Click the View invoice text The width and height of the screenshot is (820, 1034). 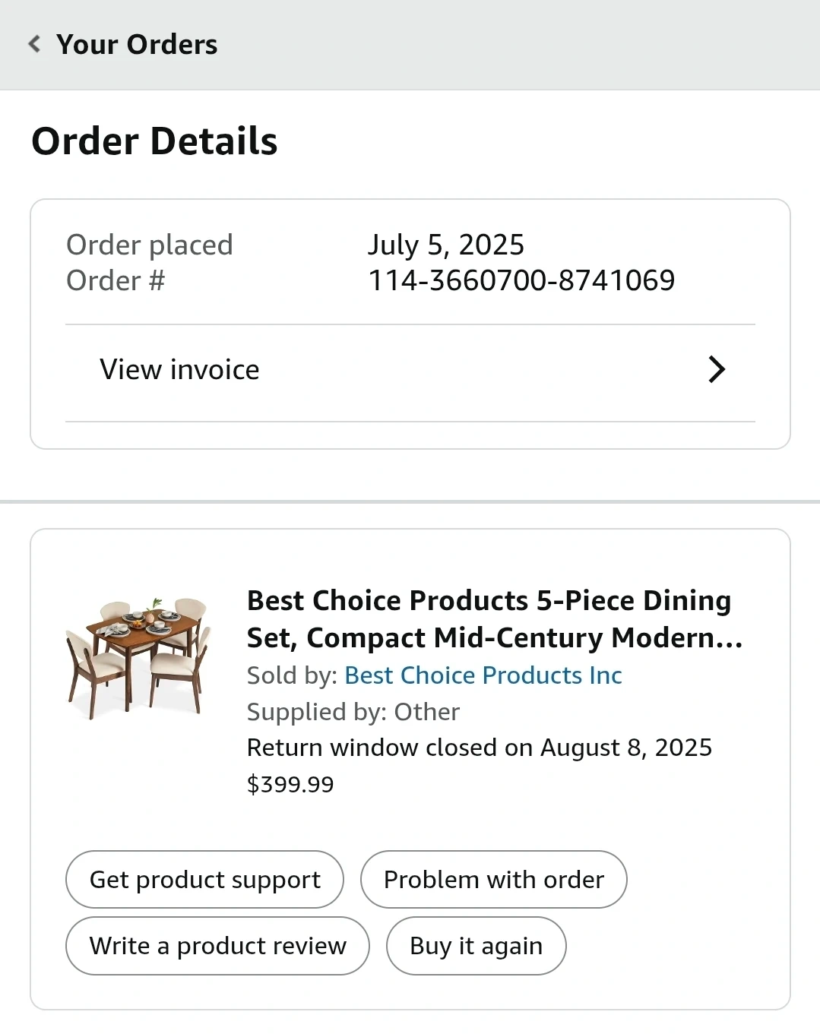point(179,370)
